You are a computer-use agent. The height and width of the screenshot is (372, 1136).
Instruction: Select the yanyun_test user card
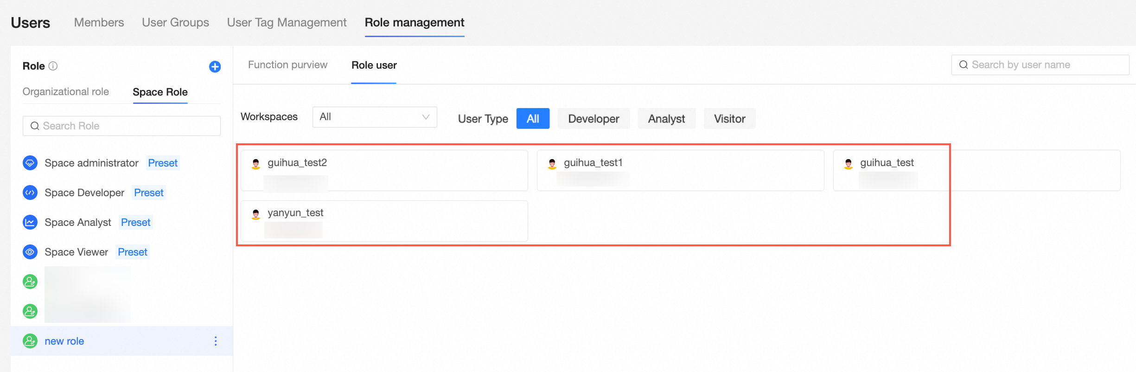coord(384,221)
